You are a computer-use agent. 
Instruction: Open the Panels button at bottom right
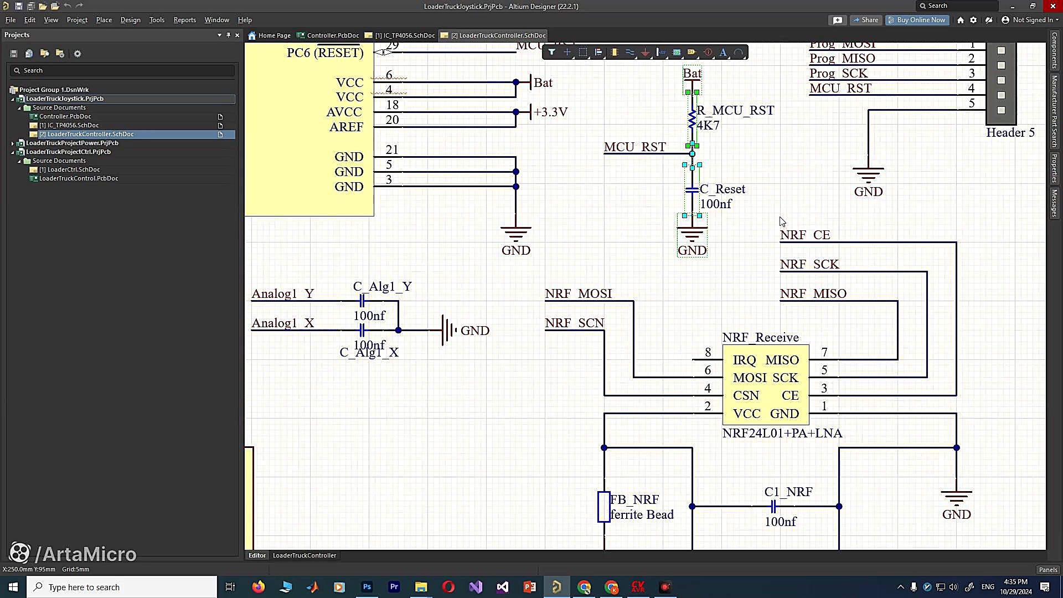click(1047, 569)
